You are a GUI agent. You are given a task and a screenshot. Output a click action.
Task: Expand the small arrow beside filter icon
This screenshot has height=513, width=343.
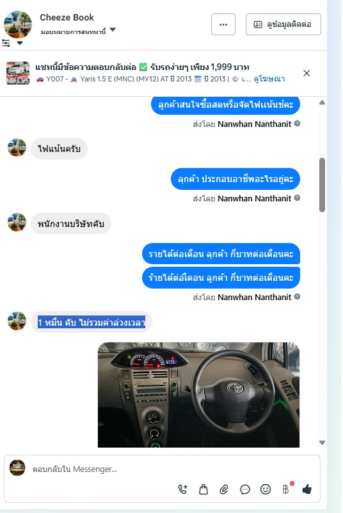(20, 43)
